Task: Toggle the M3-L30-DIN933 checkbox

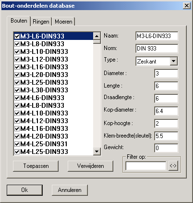Action: click(x=17, y=90)
